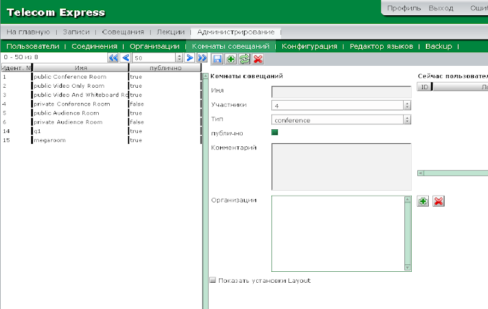This screenshot has width=488, height=309.
Task: Go to the previous page of records
Action: pyautogui.click(x=126, y=57)
